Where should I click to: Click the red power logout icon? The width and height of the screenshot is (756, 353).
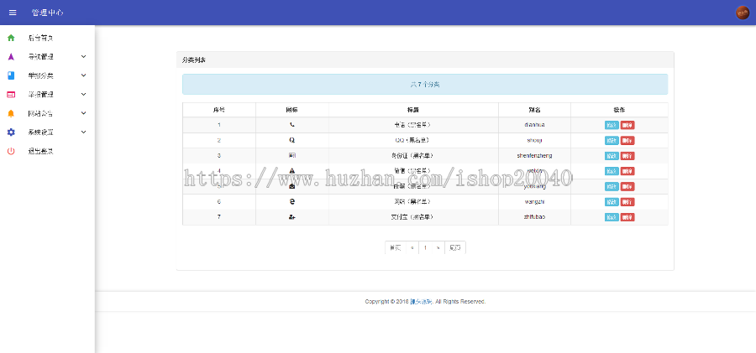tap(11, 151)
